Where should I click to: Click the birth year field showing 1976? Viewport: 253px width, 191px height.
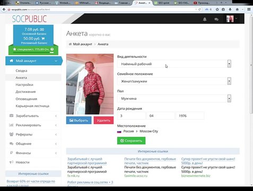click(x=190, y=116)
